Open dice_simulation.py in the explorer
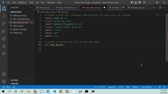 point(21,19)
